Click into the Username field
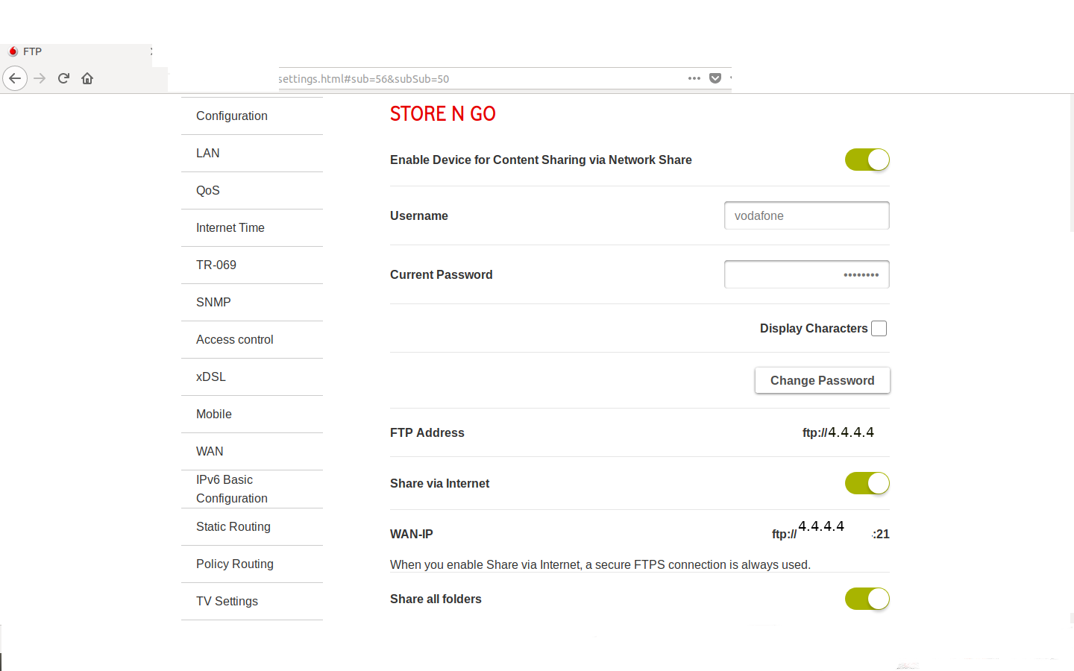This screenshot has height=671, width=1074. [806, 215]
